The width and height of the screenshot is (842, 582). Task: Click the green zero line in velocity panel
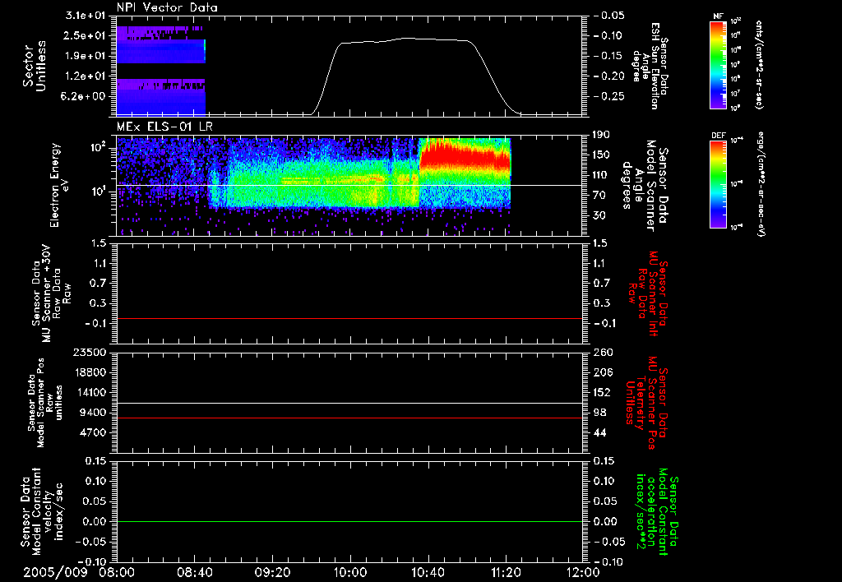(x=349, y=521)
